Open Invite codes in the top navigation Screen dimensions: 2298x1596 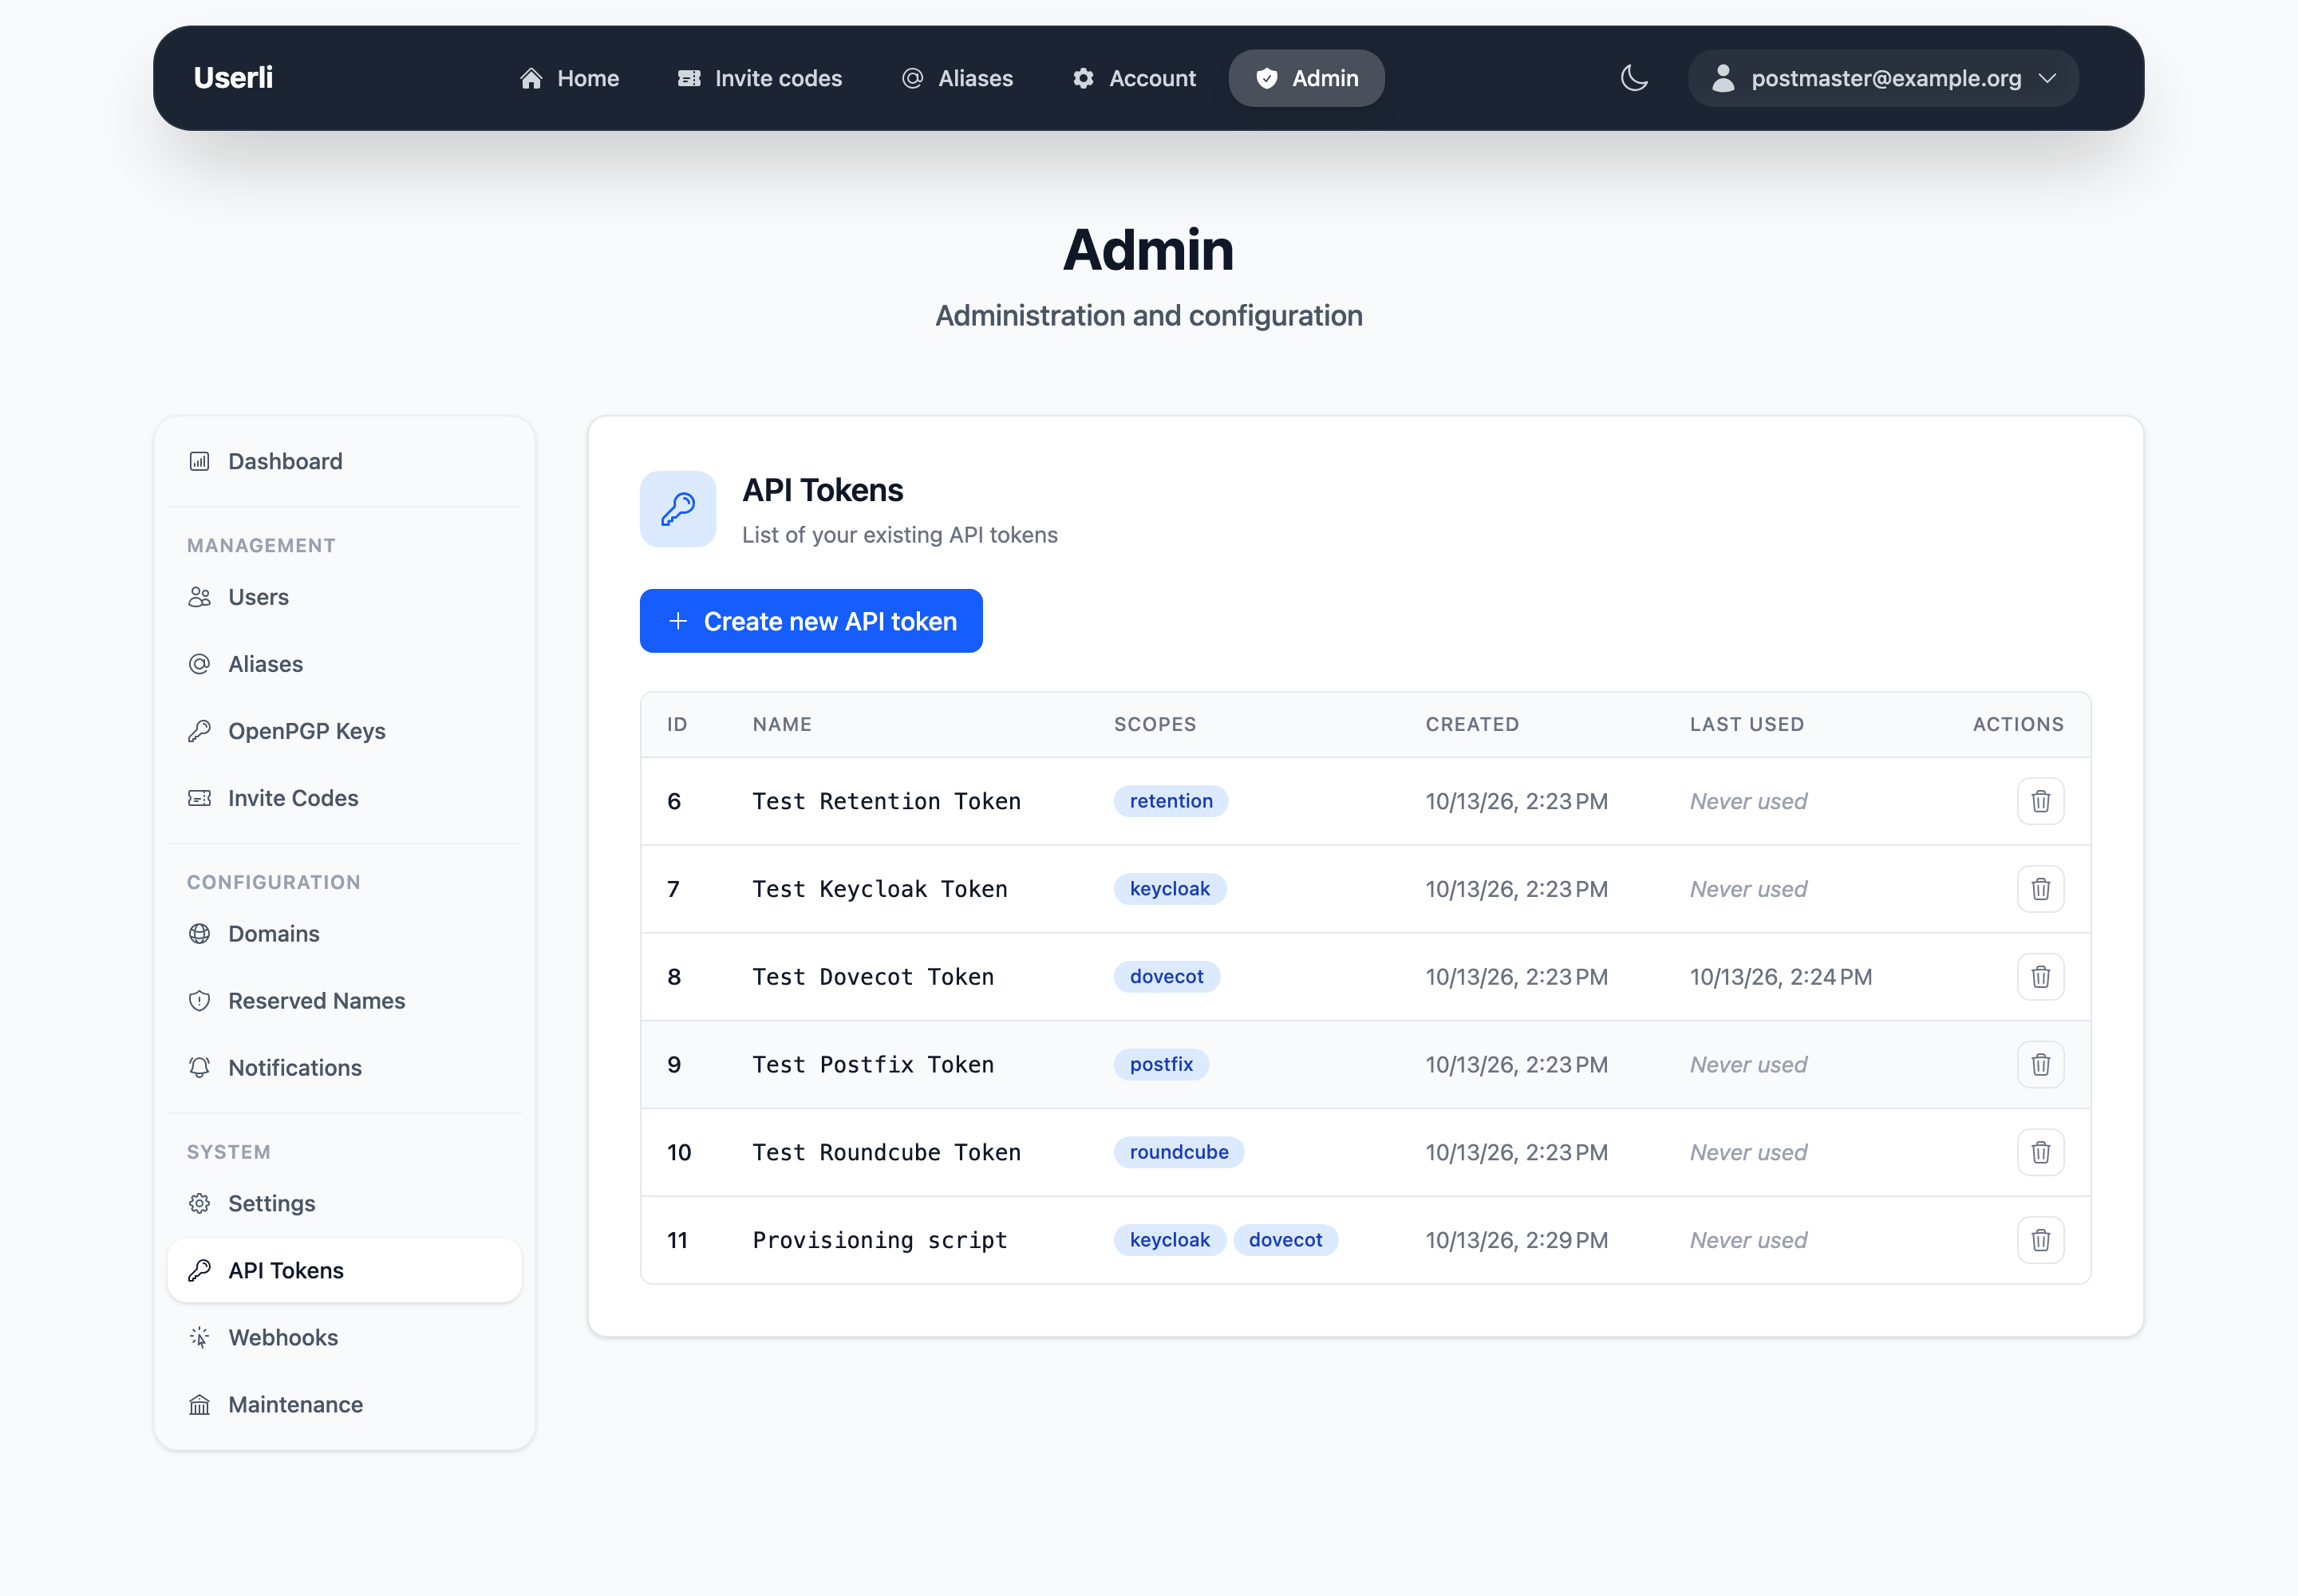click(x=760, y=78)
